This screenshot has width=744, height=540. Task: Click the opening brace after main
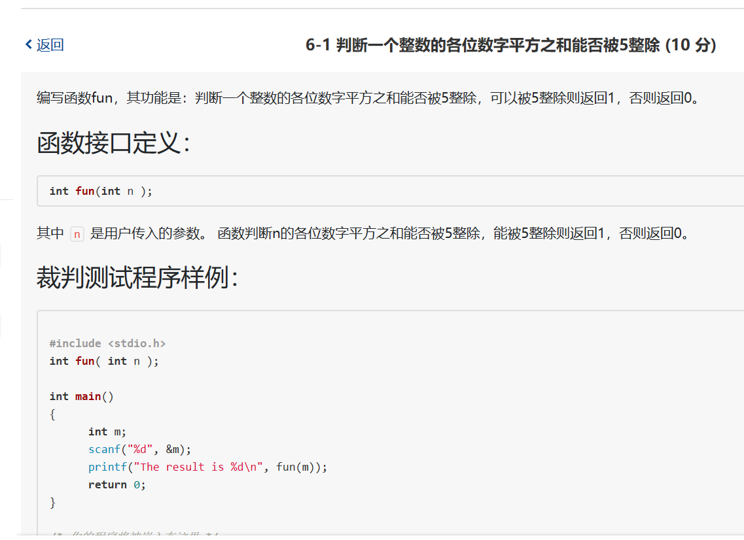[x=52, y=414]
